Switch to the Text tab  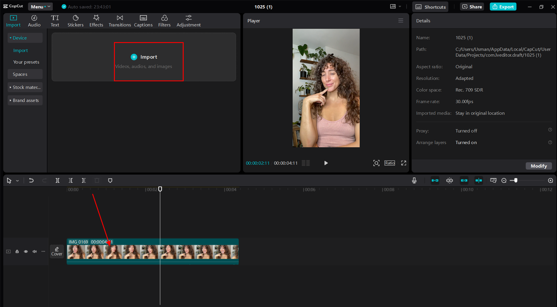(x=55, y=21)
